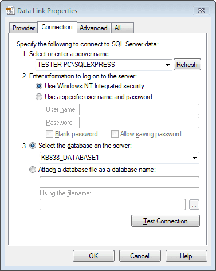Close the Data Link Properties dialog
The width and height of the screenshot is (216, 271).
[201, 10]
